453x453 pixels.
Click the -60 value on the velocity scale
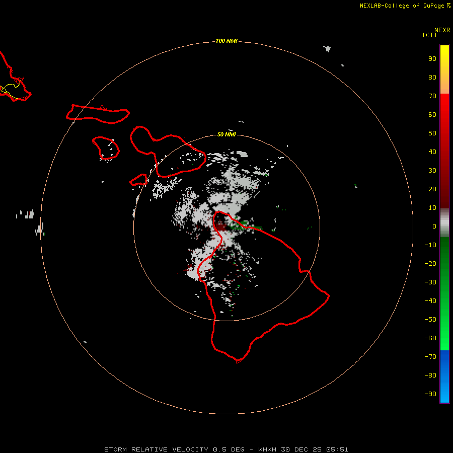coord(430,338)
